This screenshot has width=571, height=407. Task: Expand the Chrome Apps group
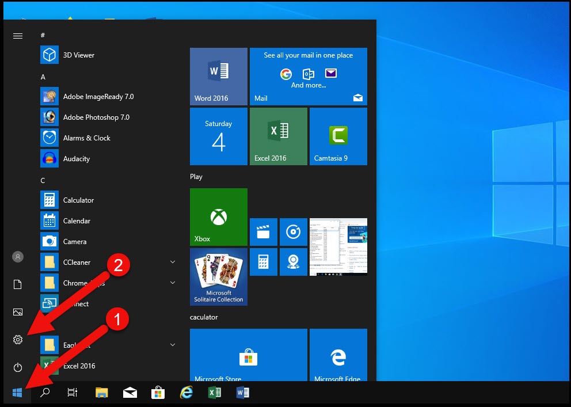click(x=172, y=283)
